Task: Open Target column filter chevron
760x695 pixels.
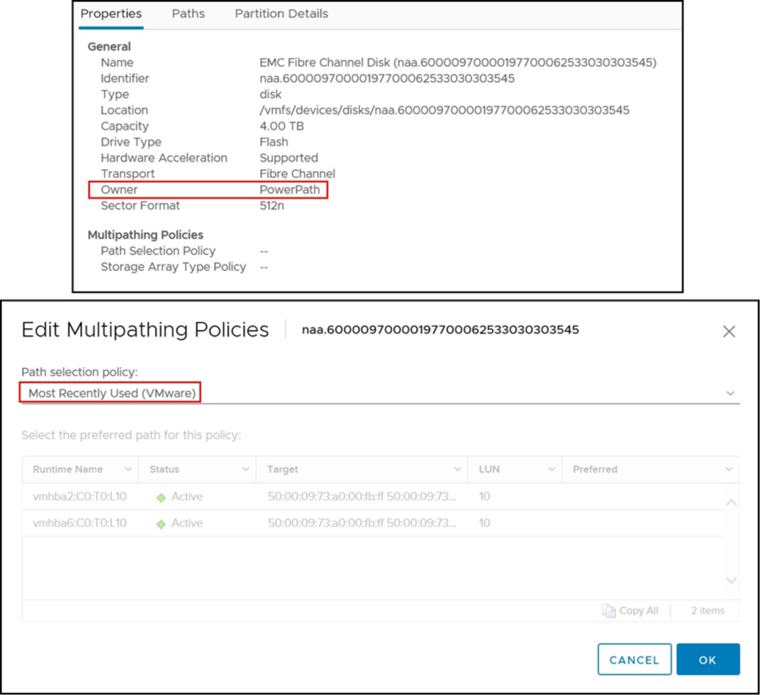Action: click(457, 469)
